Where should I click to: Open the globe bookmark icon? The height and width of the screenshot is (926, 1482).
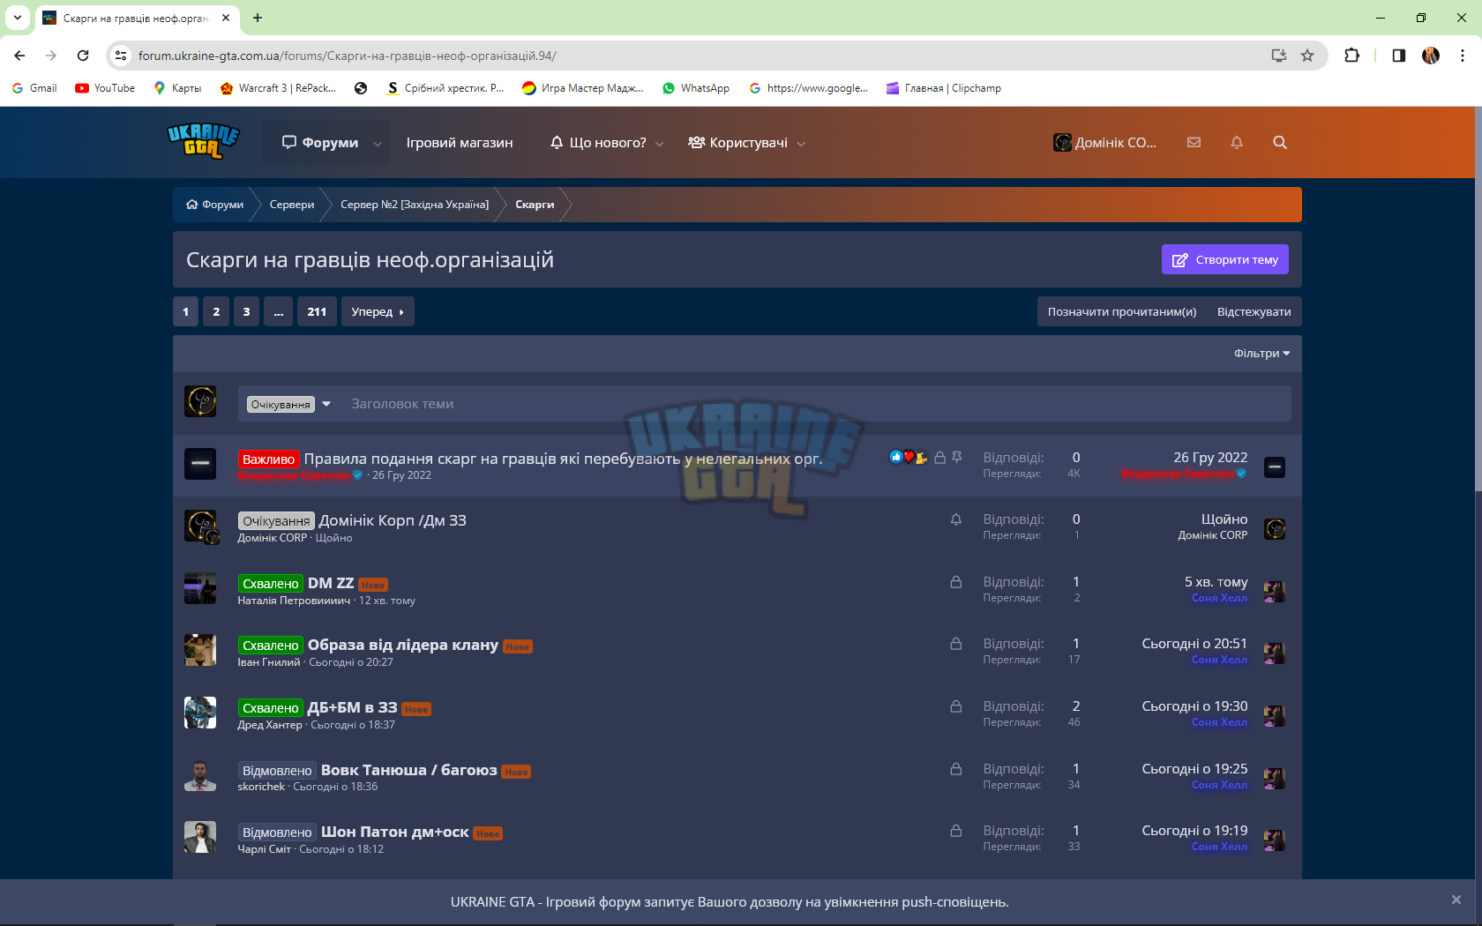coord(361,88)
